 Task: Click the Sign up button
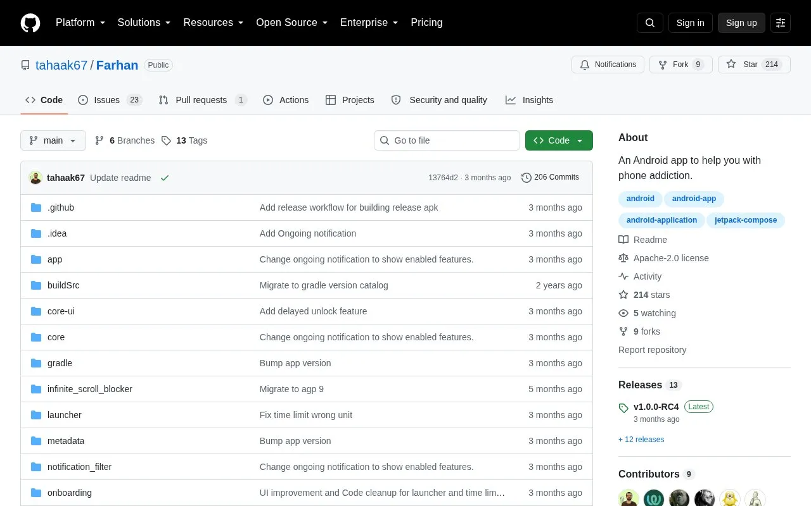741,23
